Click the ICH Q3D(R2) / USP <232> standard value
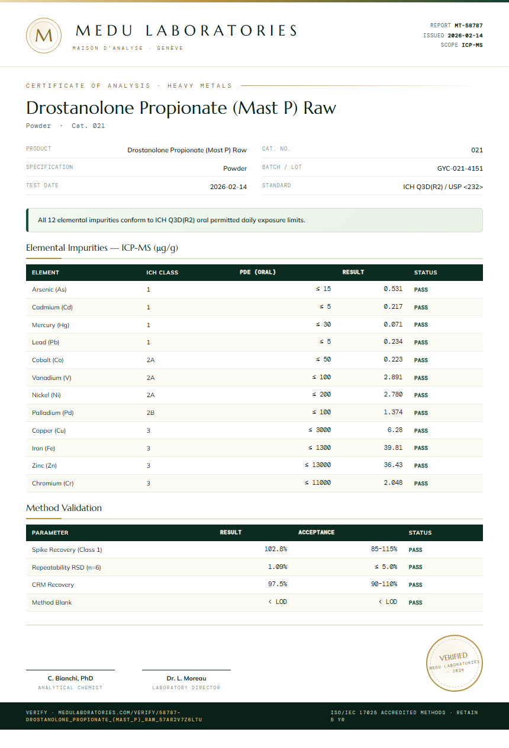Viewport: 509px width, 748px height. point(443,187)
